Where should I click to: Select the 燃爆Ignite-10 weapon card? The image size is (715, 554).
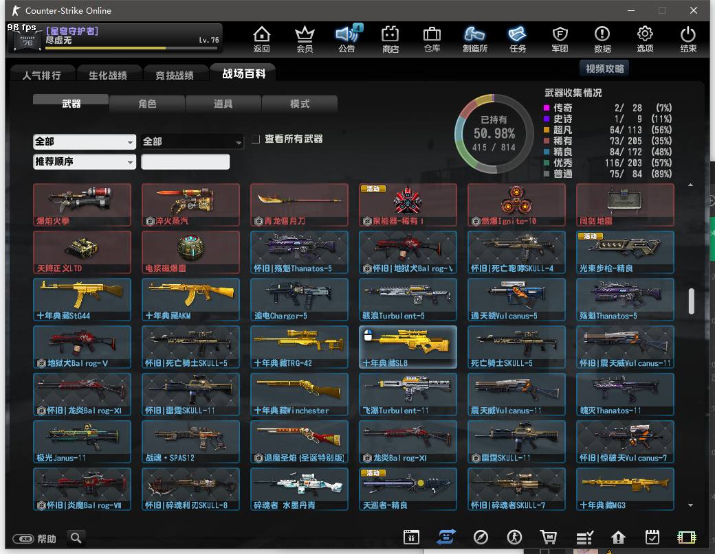516,205
